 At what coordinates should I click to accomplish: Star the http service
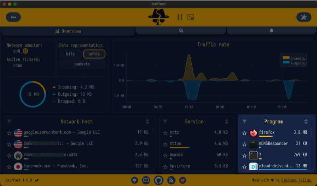click(165, 133)
